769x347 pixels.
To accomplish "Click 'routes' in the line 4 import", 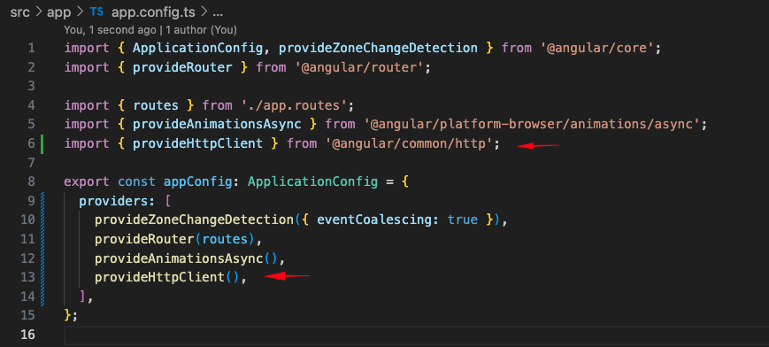I will (x=156, y=105).
